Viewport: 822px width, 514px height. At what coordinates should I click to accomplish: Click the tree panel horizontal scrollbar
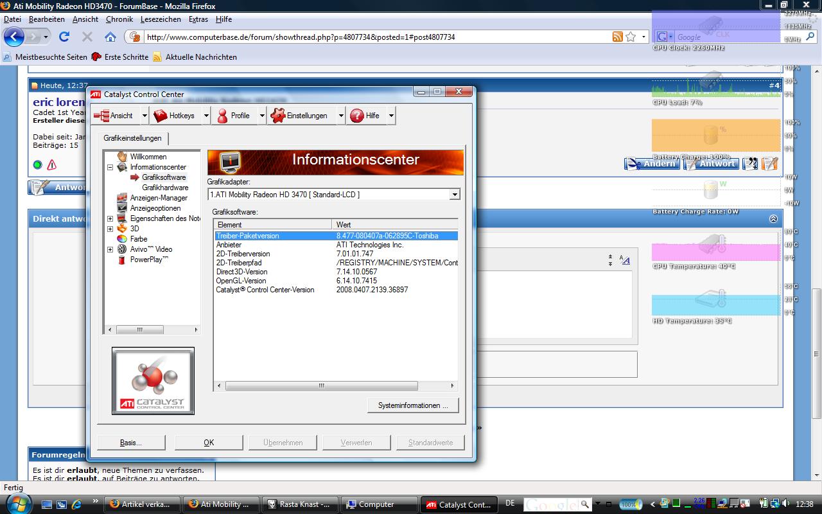click(152, 330)
